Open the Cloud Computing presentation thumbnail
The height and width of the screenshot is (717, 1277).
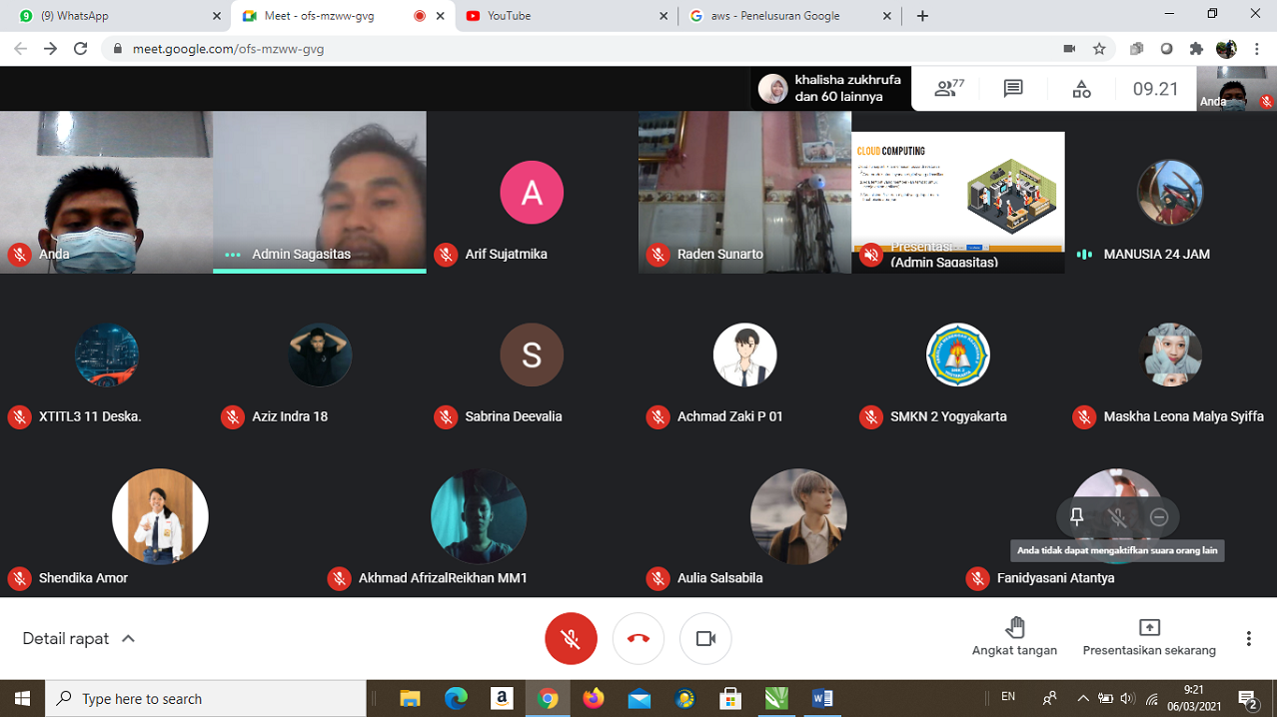pyautogui.click(x=957, y=190)
